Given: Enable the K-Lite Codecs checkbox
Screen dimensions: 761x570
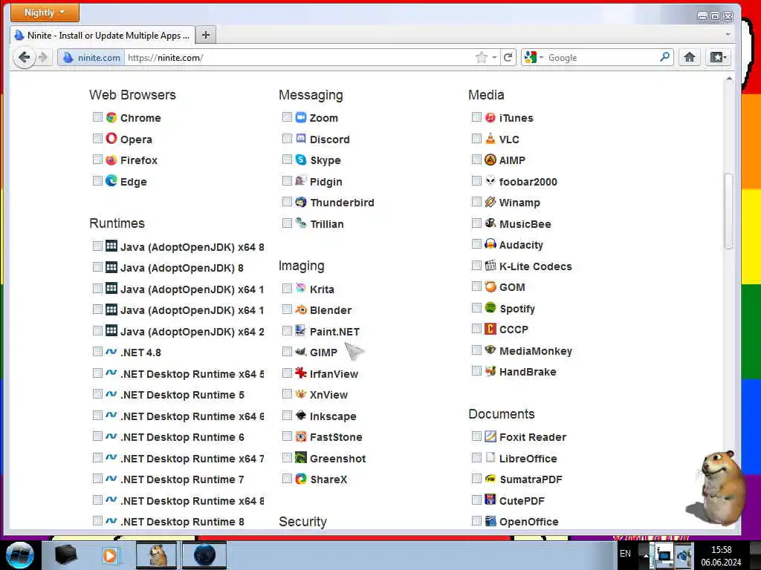Looking at the screenshot, I should tap(476, 265).
